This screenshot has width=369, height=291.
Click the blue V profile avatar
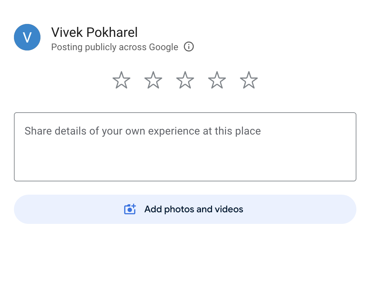(27, 37)
